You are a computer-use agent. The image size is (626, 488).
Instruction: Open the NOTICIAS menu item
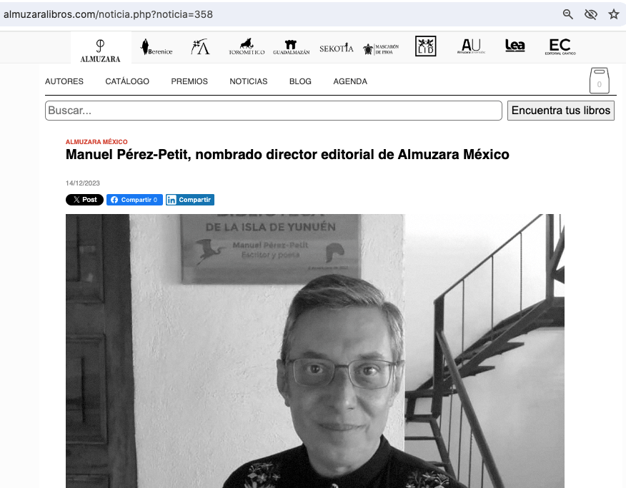[248, 81]
